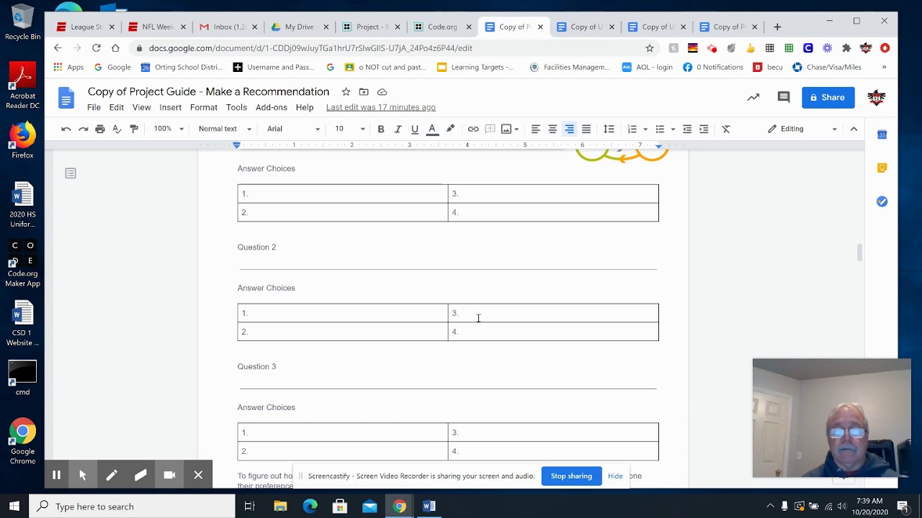This screenshot has height=518, width=922.
Task: Add a comment via toolbar icon
Action: tap(491, 129)
